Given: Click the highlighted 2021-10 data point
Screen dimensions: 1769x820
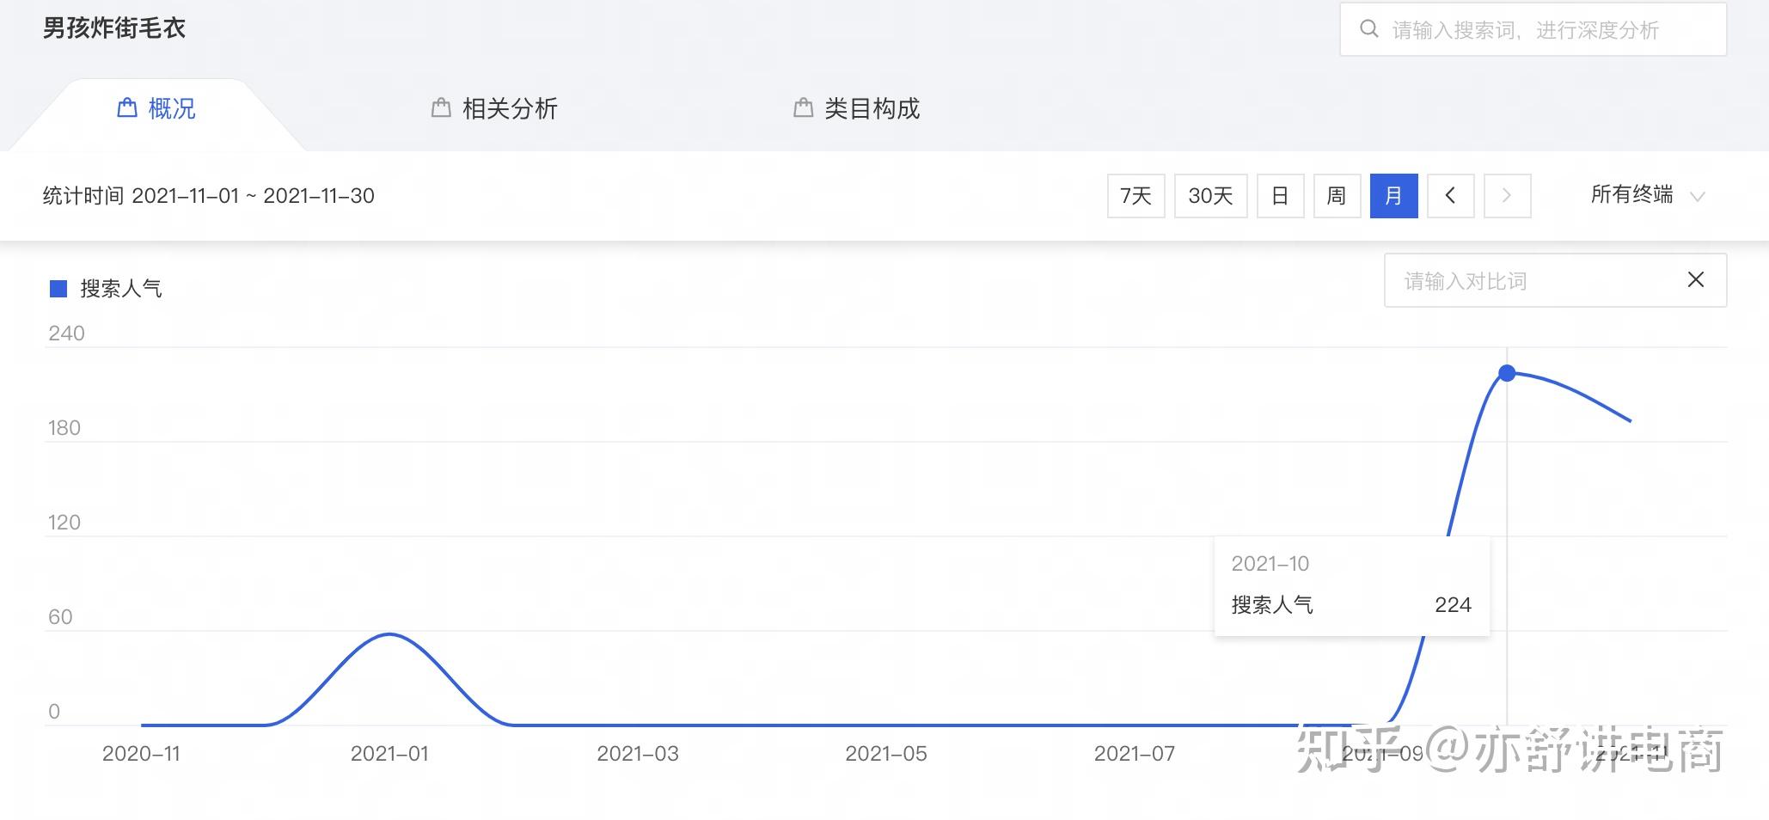Looking at the screenshot, I should [x=1507, y=373].
